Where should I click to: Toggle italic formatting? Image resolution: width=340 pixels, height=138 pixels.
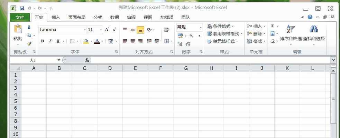(x=50, y=41)
